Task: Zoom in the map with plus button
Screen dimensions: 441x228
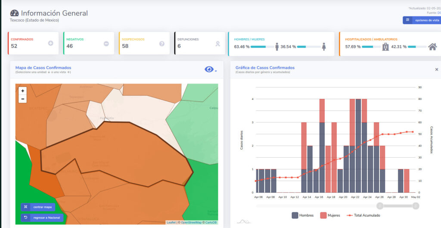Action: (x=23, y=91)
